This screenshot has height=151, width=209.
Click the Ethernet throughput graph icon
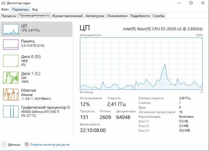[11, 95]
